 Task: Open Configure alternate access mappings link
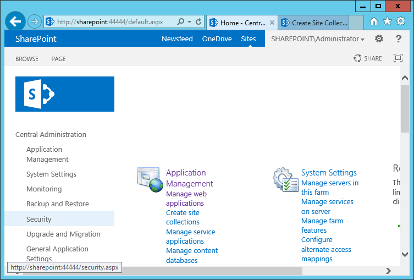[x=326, y=249]
